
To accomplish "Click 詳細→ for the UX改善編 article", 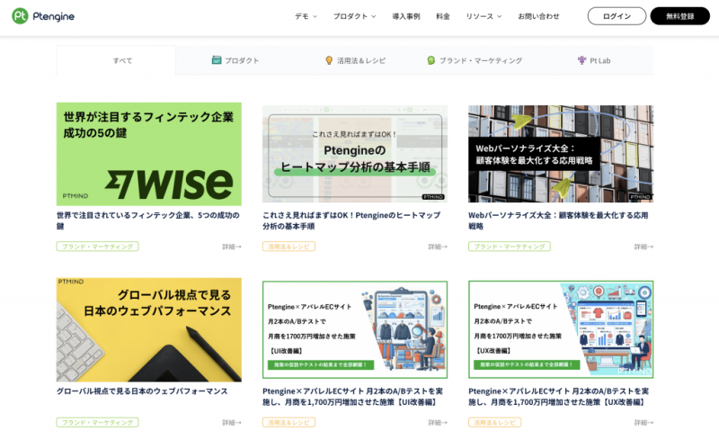I will click(x=644, y=423).
